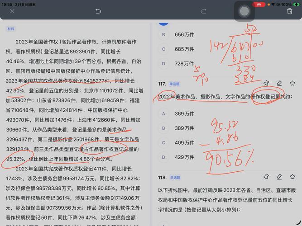This screenshot has height=226, width=302.
Task: Tap the battery 100% status indicator
Action: tap(290, 5)
